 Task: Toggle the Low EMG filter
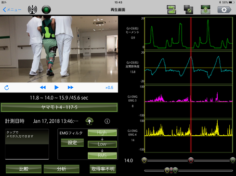(x=102, y=144)
